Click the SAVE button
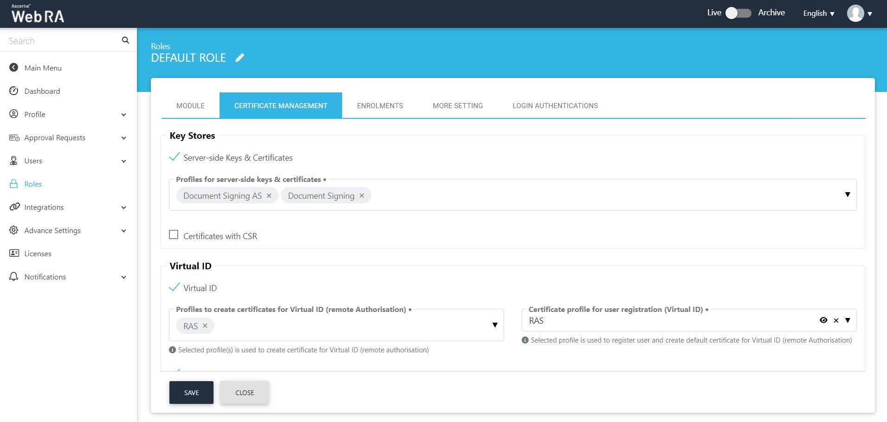This screenshot has height=422, width=887. click(x=191, y=393)
